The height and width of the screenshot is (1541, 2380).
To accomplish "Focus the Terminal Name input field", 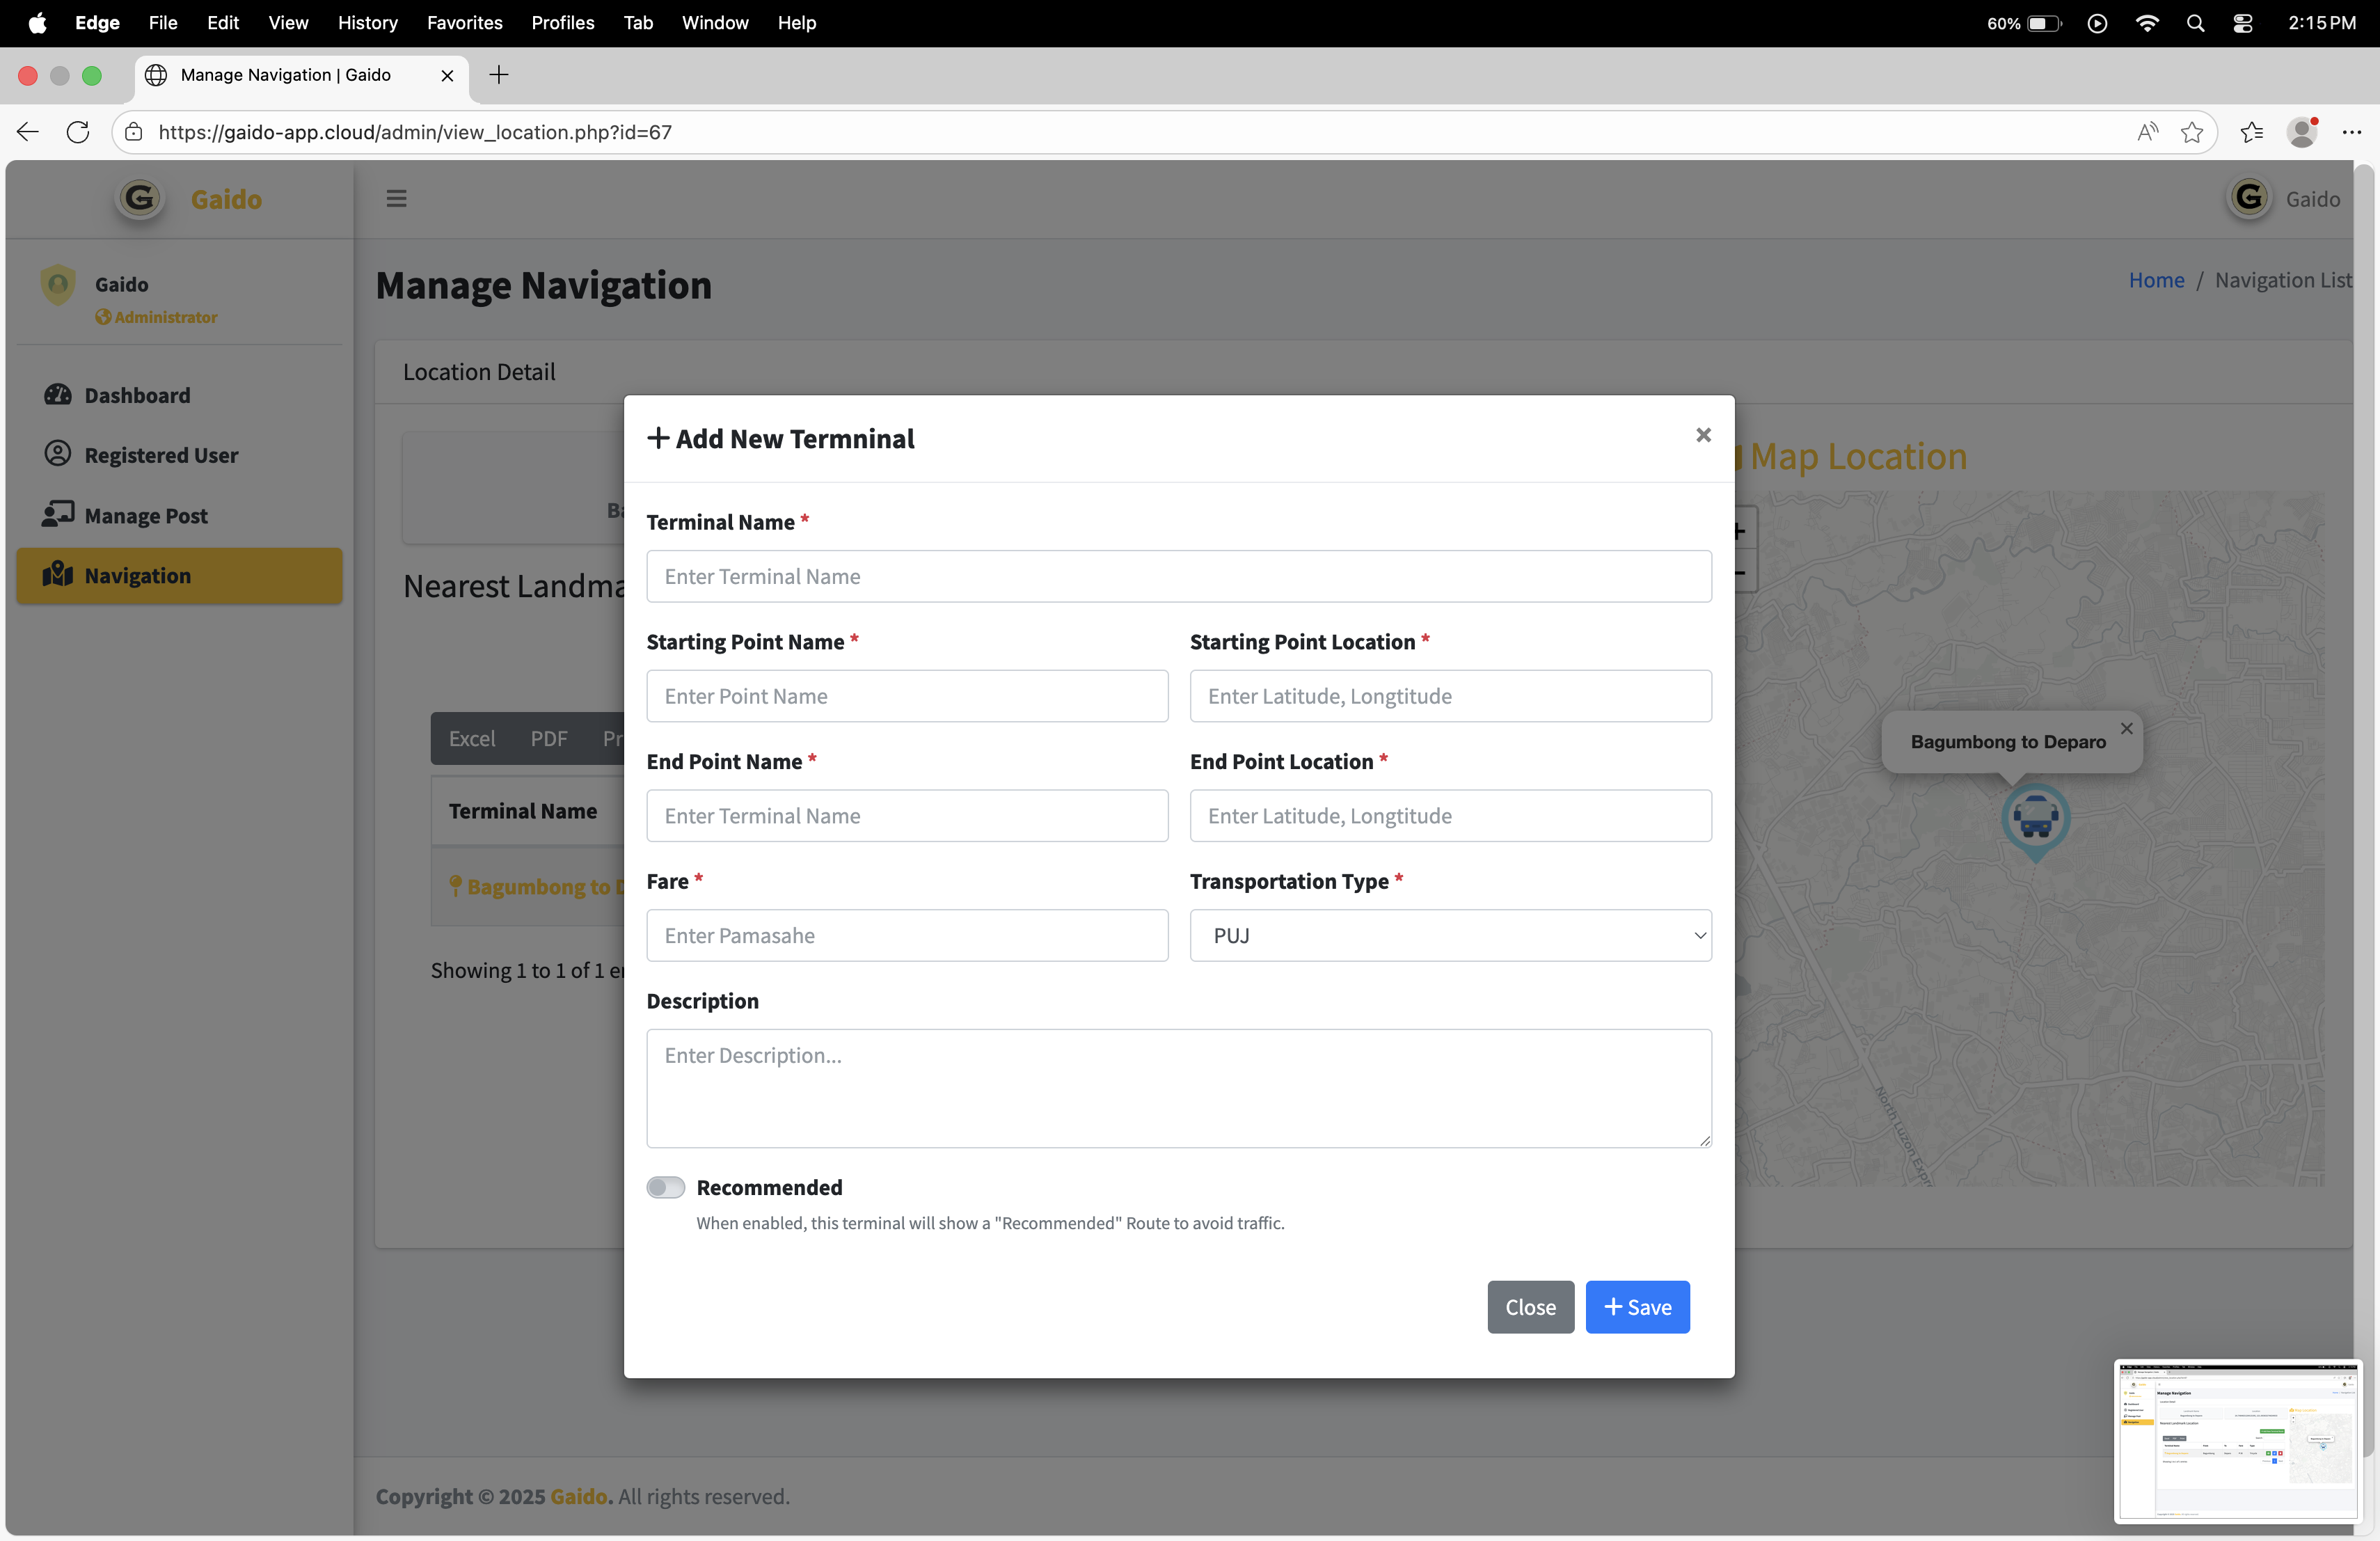I will (x=1178, y=576).
